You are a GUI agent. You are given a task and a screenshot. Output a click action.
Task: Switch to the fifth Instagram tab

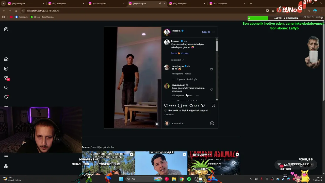pos(187,4)
